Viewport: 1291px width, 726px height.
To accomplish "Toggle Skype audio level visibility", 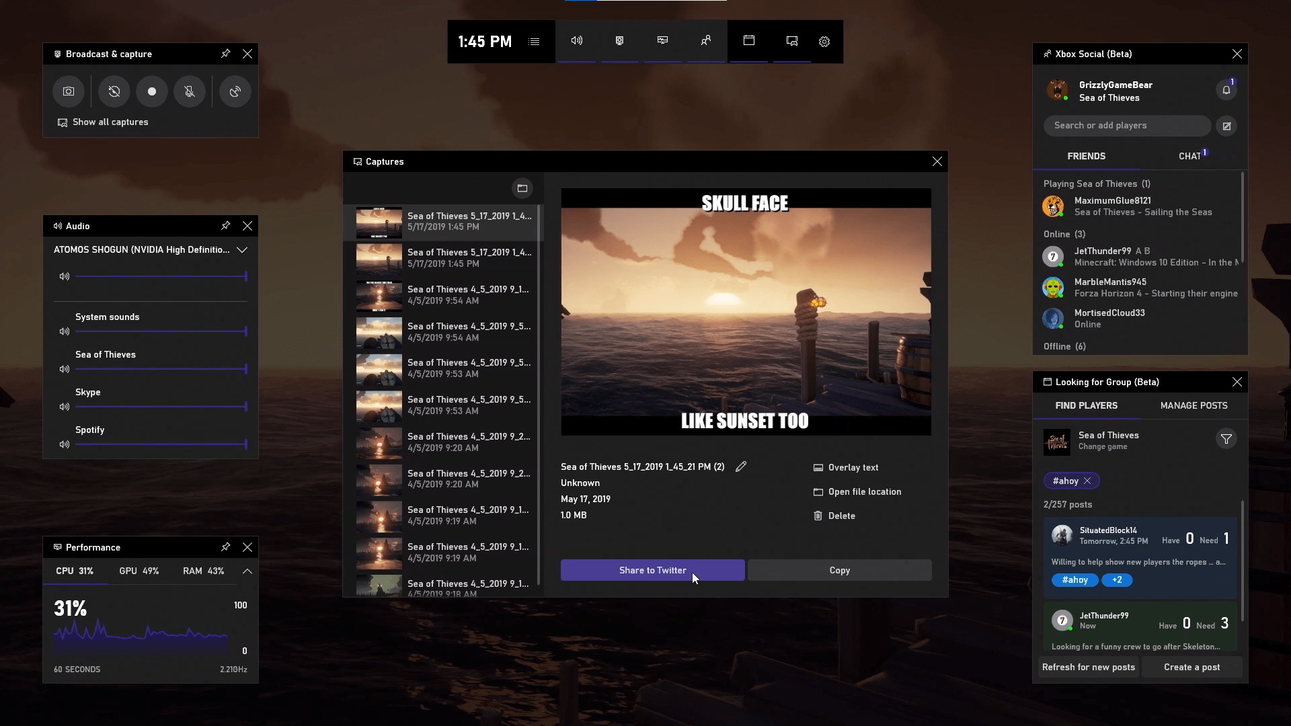I will click(64, 406).
